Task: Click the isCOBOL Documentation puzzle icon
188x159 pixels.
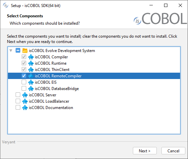Action: coord(25,108)
